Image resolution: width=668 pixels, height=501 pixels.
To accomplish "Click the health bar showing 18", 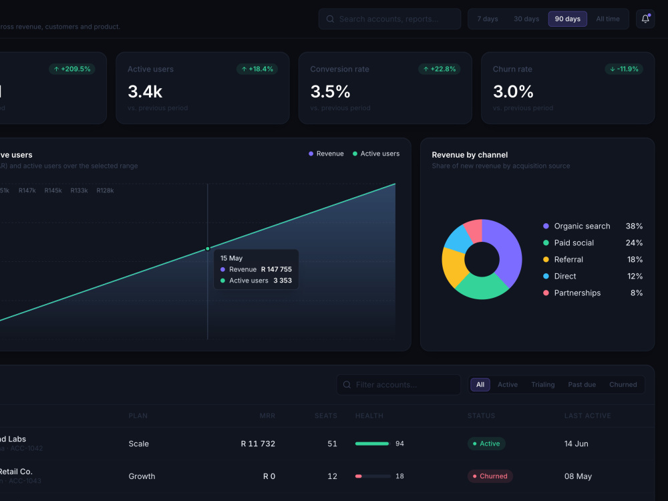I will point(373,476).
